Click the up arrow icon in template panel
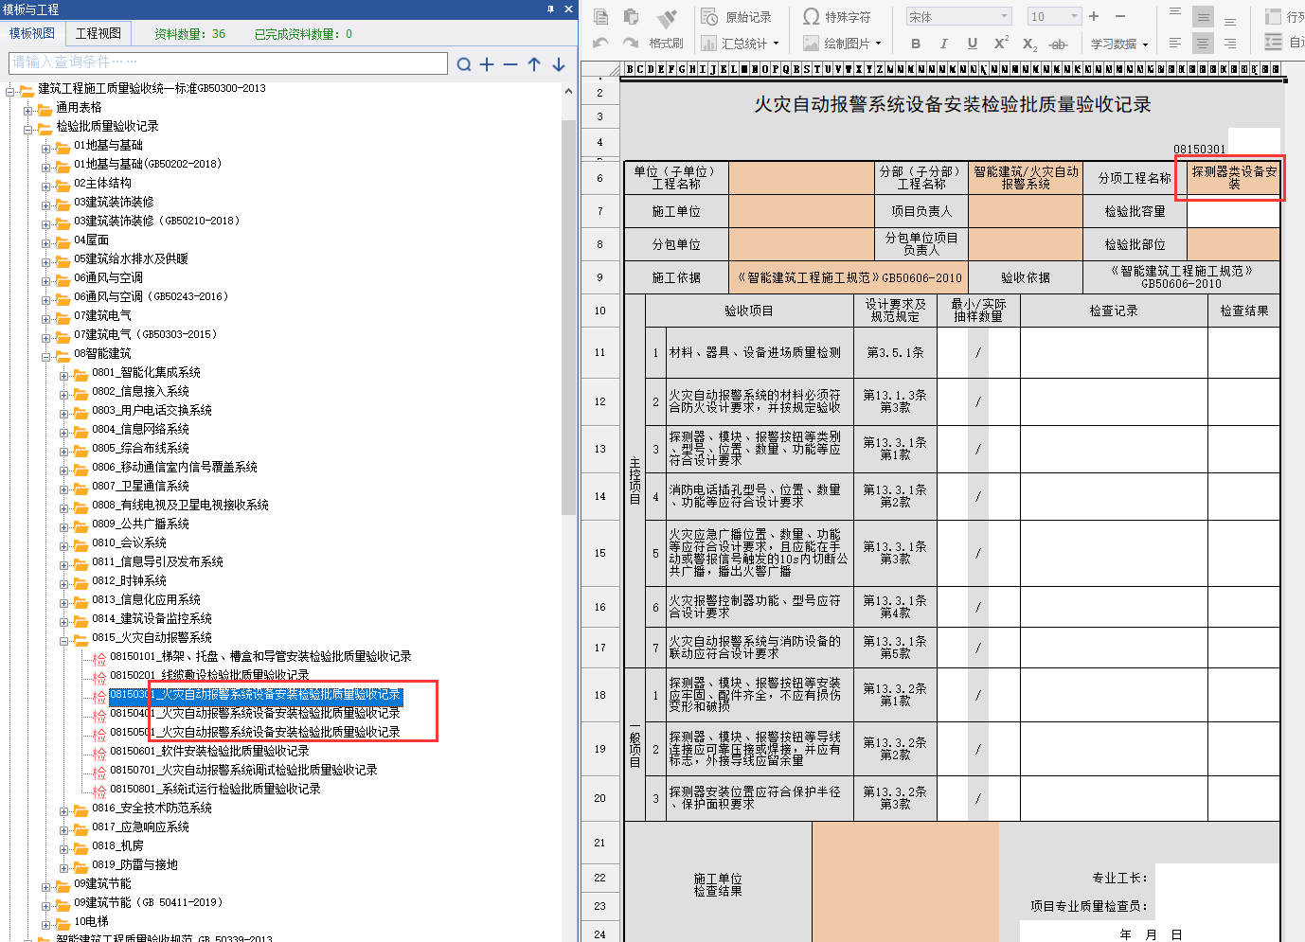Screen dimensions: 1305x942 (534, 64)
